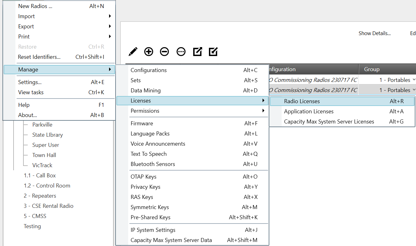Select Sets in Manage submenu
The image size is (416, 246).
coord(192,80)
